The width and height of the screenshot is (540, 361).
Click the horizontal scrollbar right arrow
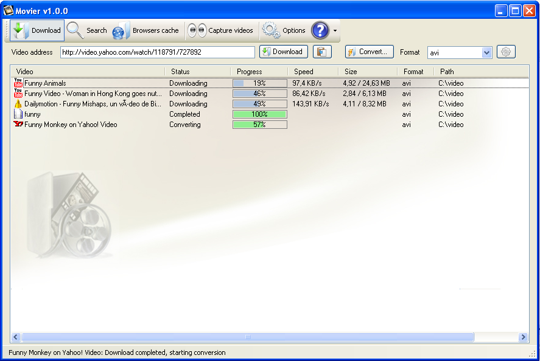click(524, 337)
